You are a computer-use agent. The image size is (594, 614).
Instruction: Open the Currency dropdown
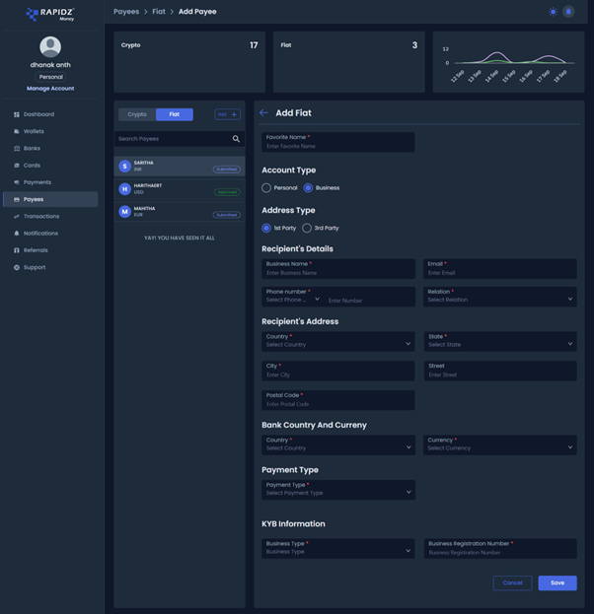pos(500,444)
